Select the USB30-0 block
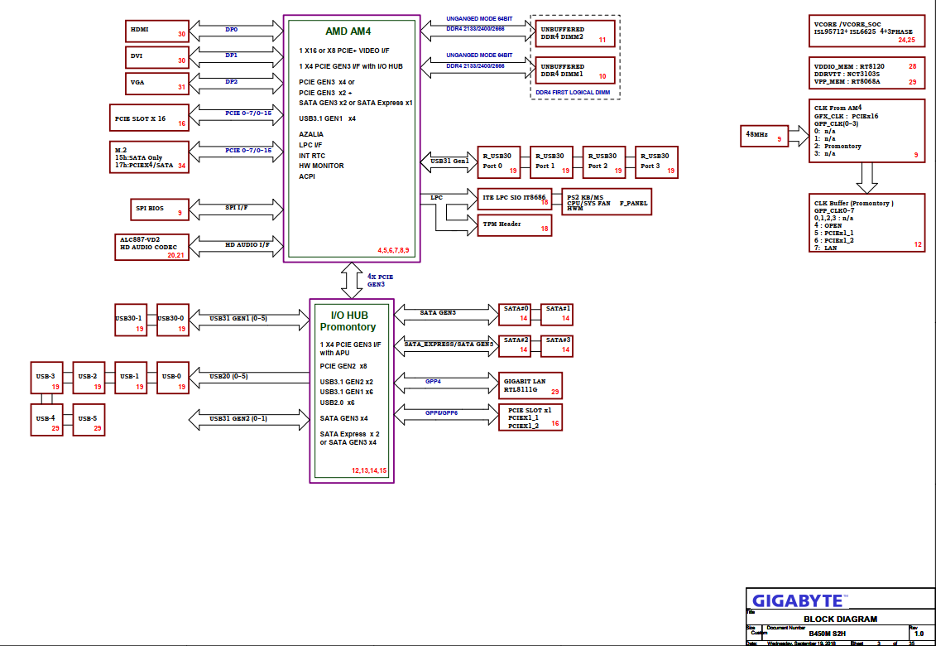The image size is (936, 646). [x=173, y=321]
